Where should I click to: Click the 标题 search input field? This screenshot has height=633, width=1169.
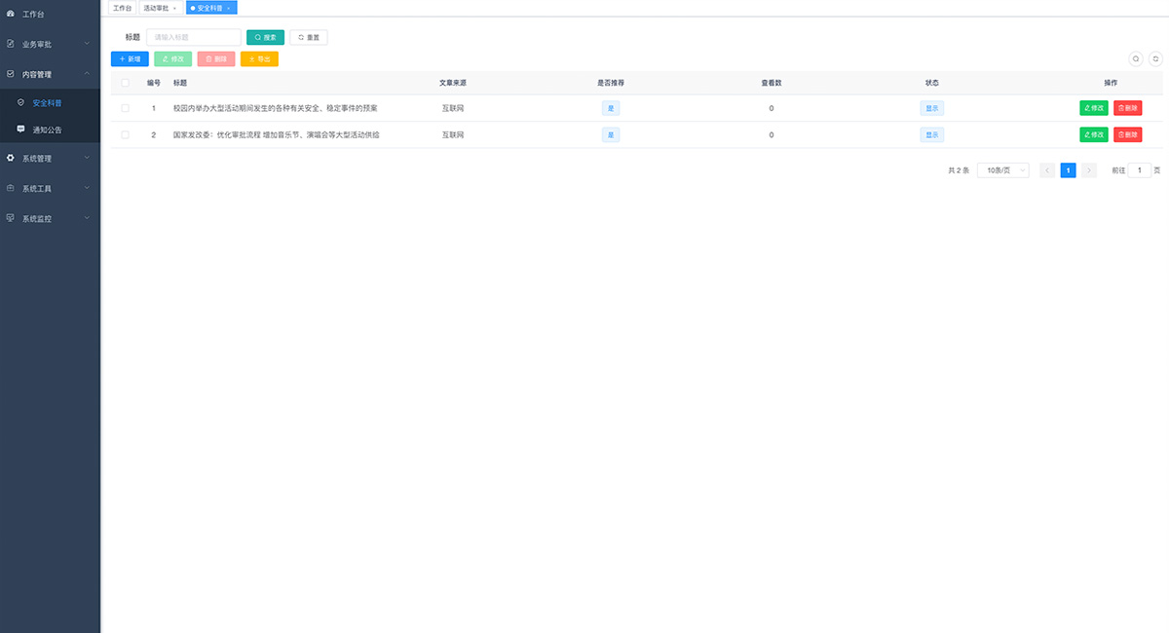click(x=193, y=37)
